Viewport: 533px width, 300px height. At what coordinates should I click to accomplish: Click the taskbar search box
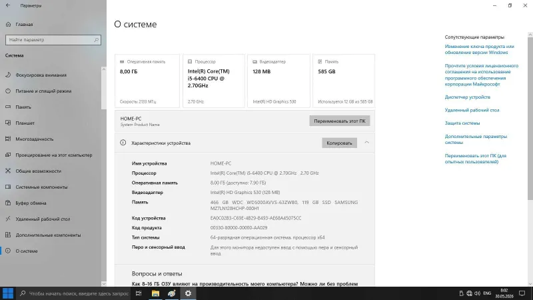(73, 293)
